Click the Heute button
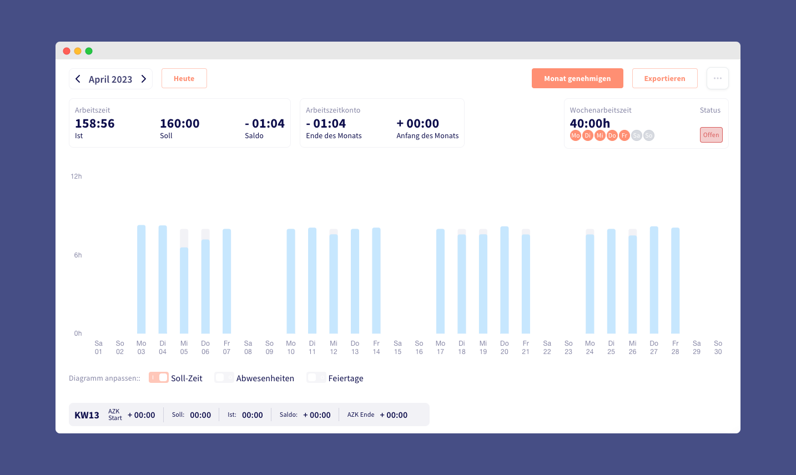Image resolution: width=796 pixels, height=475 pixels. 184,78
